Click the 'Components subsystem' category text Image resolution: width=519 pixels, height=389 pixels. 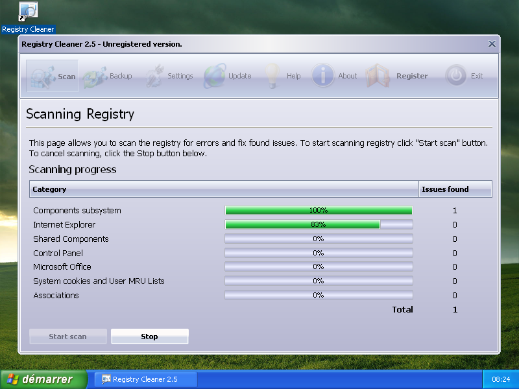pyautogui.click(x=77, y=210)
